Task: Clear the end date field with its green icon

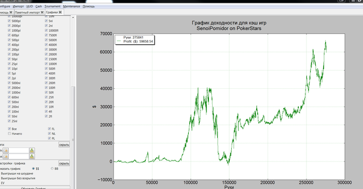Action: [32, 156]
